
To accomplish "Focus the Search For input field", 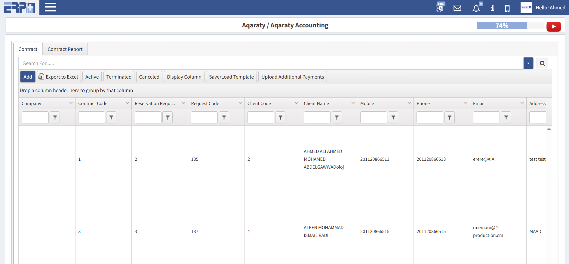I will [x=271, y=64].
